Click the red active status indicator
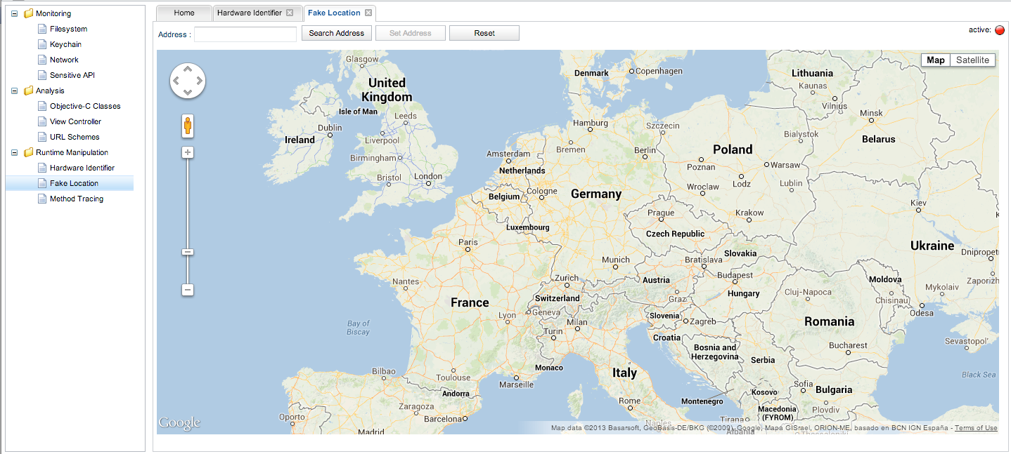Viewport: 1011px width, 454px height. tap(1000, 30)
